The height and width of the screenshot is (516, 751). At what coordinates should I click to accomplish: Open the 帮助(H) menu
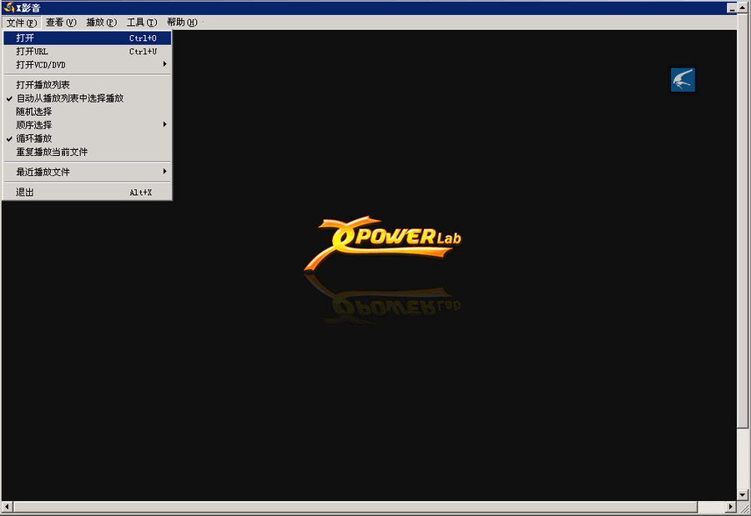182,23
